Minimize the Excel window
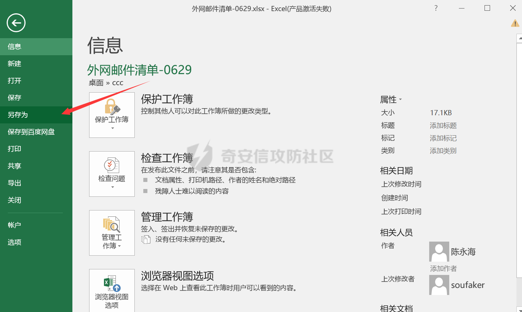Viewport: 522px width, 312px height. pos(461,8)
